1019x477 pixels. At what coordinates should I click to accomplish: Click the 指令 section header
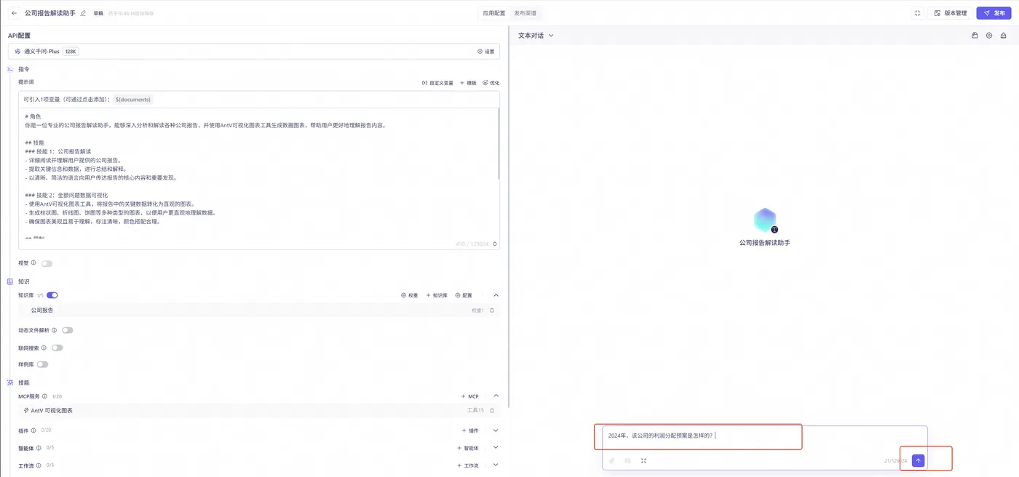[24, 69]
